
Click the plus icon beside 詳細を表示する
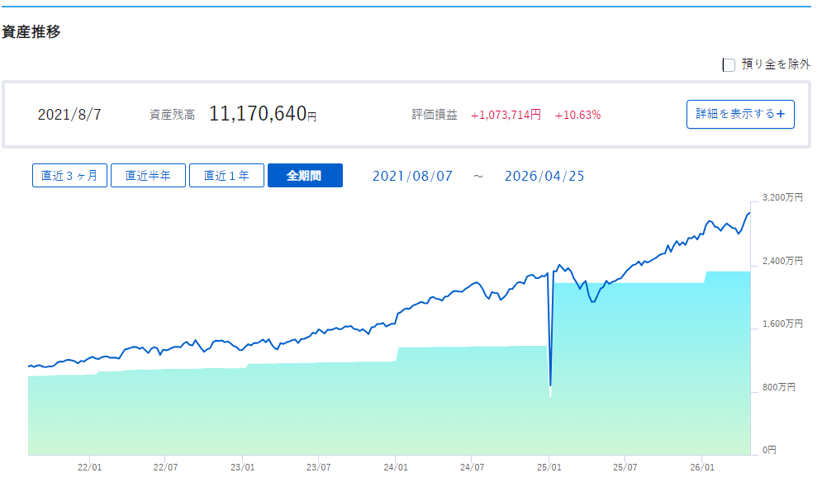coord(781,114)
